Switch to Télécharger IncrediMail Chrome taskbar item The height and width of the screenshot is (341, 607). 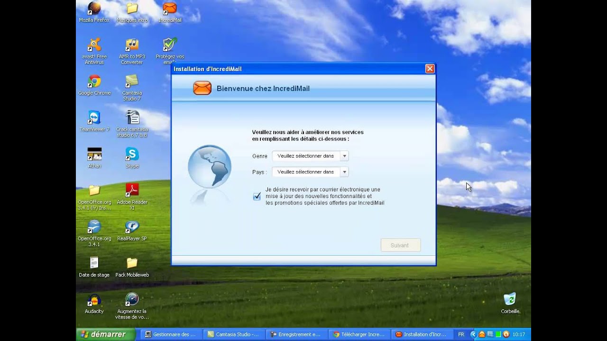point(360,334)
